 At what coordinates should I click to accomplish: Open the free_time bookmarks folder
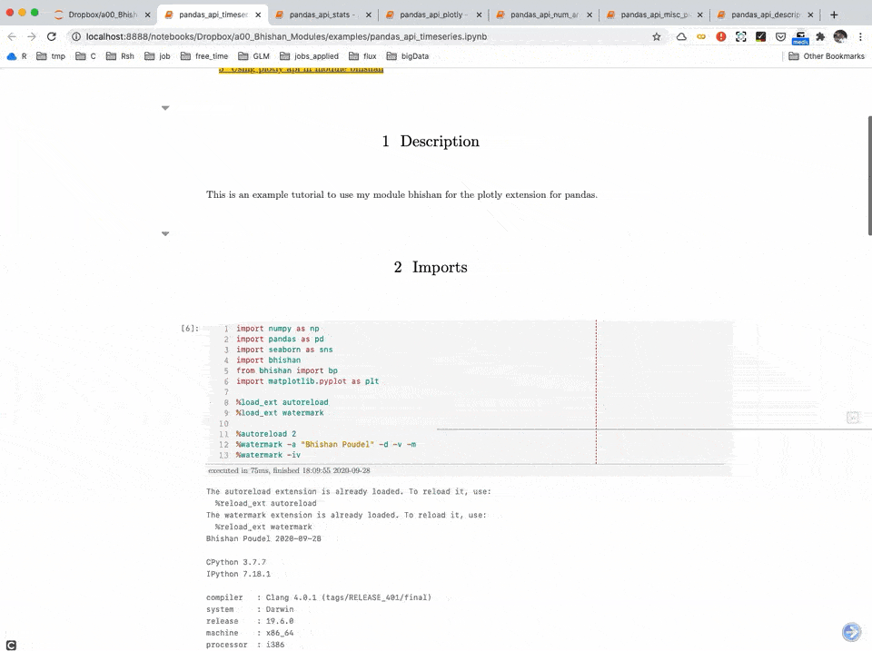(204, 56)
